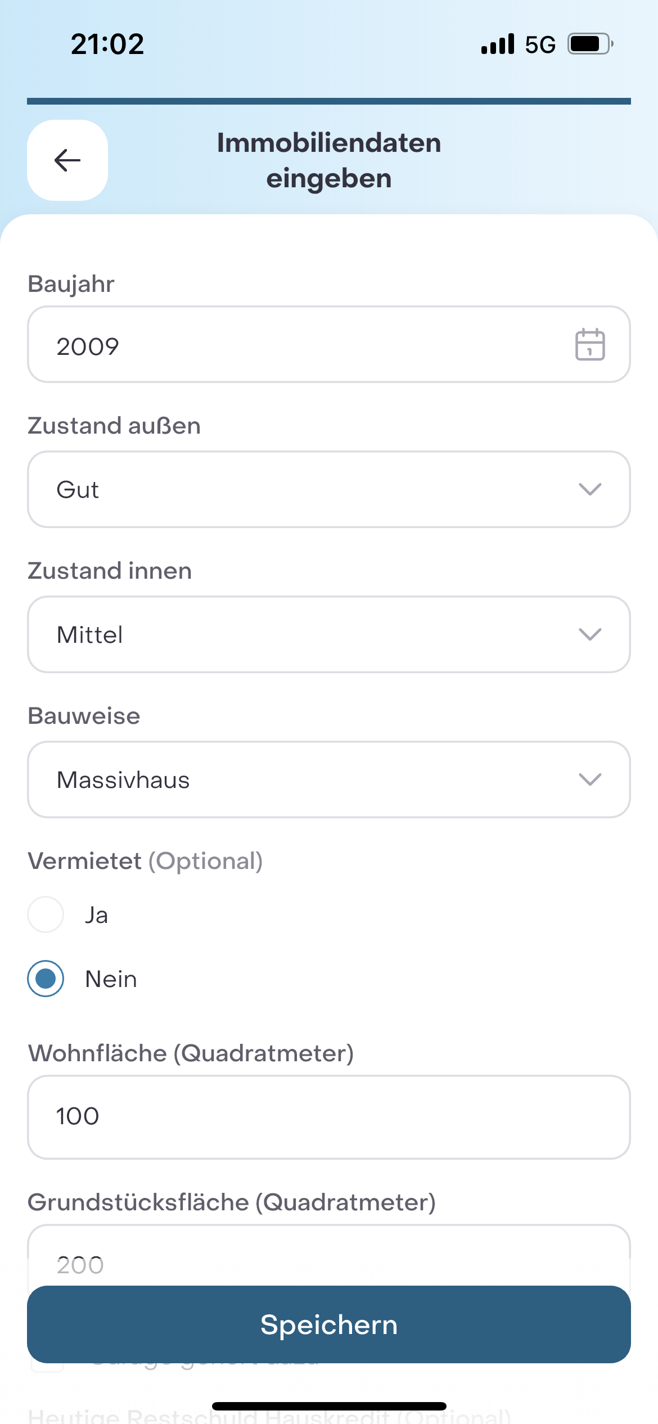Tap the Grundstücksfläche field showing 200
Image resolution: width=658 pixels, height=1424 pixels.
click(x=328, y=1260)
